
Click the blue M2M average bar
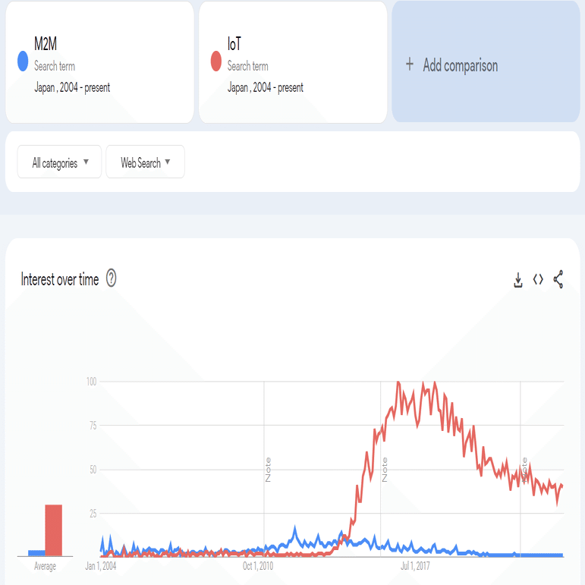pos(36,553)
